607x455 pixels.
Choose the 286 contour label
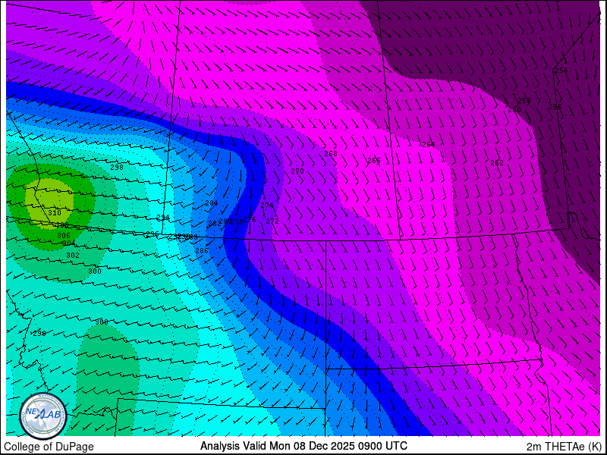tap(202, 251)
